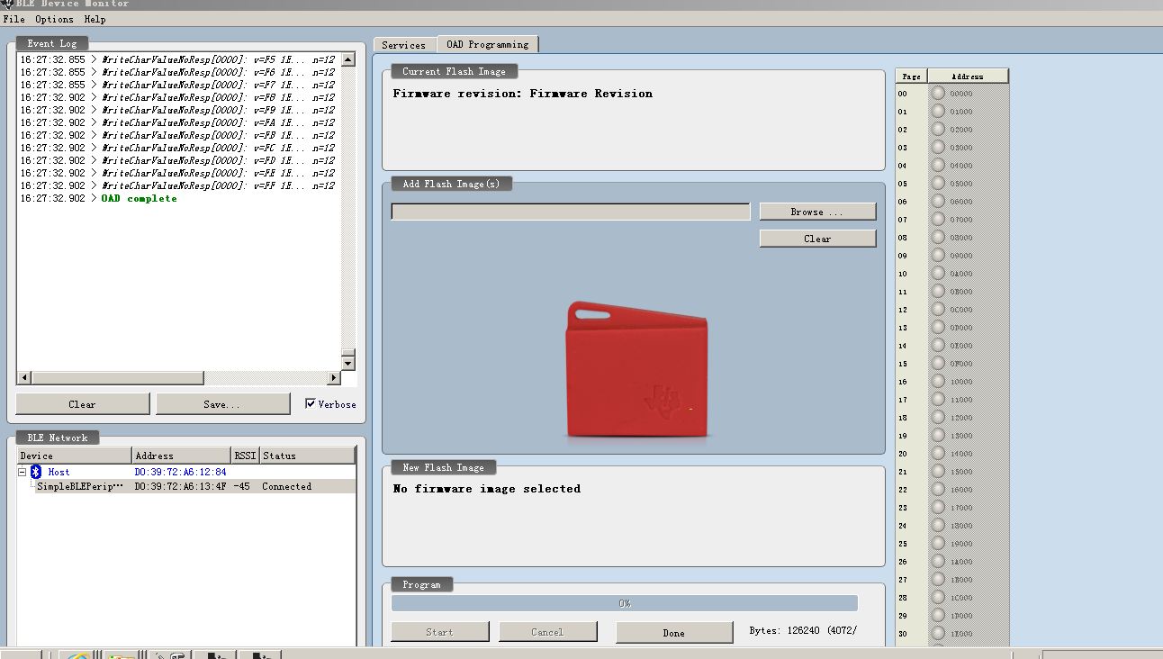
Task: Click the Done button
Action: tap(674, 632)
